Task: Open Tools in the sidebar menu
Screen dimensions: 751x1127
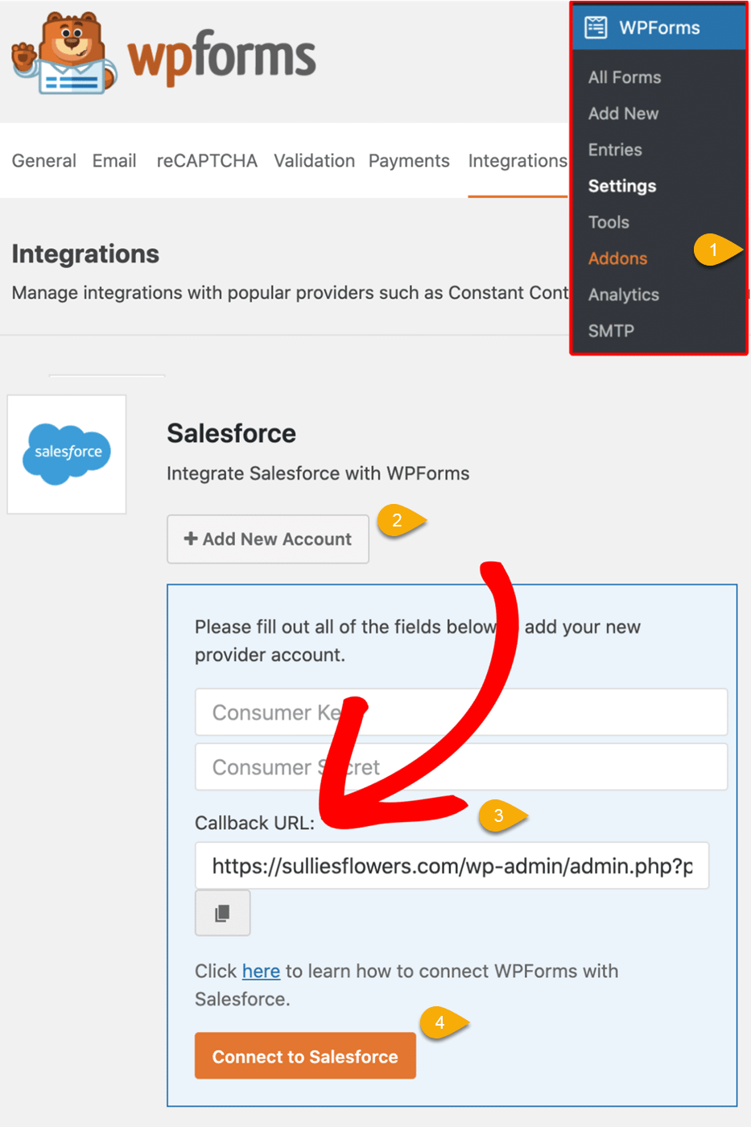Action: click(609, 222)
